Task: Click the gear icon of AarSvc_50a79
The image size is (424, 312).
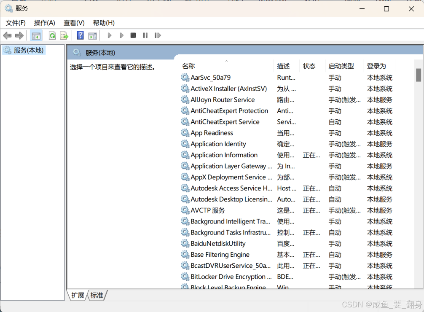Action: [x=185, y=78]
